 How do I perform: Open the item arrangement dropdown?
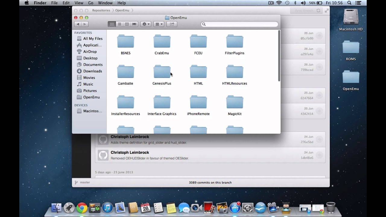coord(159,24)
